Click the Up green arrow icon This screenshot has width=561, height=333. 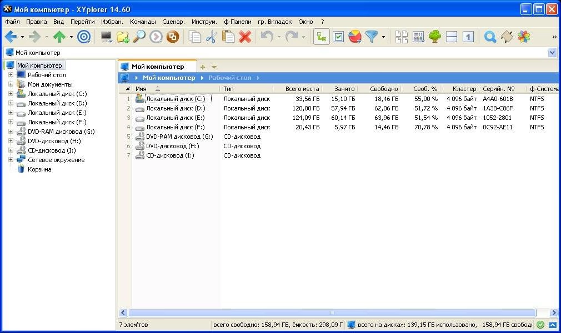tap(59, 37)
